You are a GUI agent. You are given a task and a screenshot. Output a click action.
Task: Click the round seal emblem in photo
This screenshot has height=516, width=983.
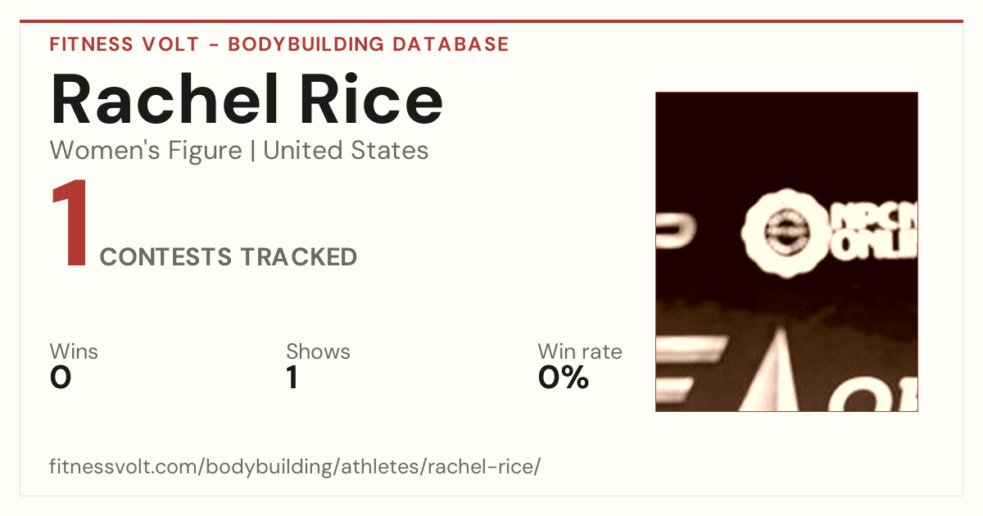pos(785,231)
